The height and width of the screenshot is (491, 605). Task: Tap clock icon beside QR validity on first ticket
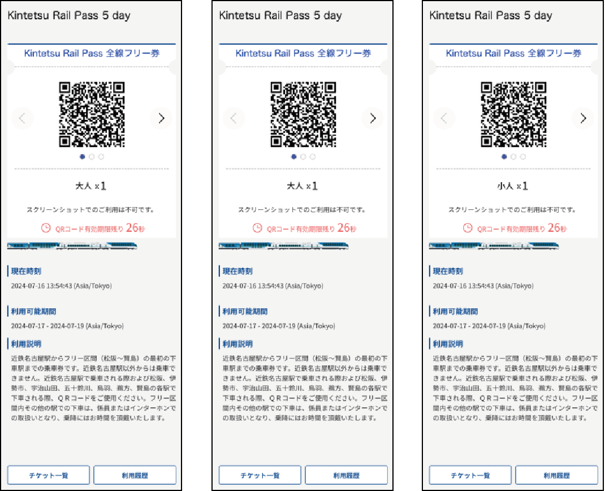coord(46,228)
